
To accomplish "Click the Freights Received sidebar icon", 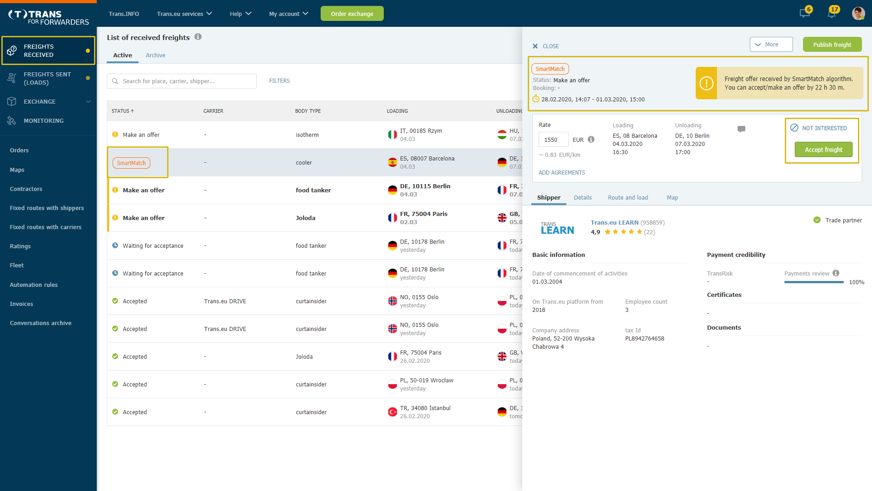I will [12, 50].
